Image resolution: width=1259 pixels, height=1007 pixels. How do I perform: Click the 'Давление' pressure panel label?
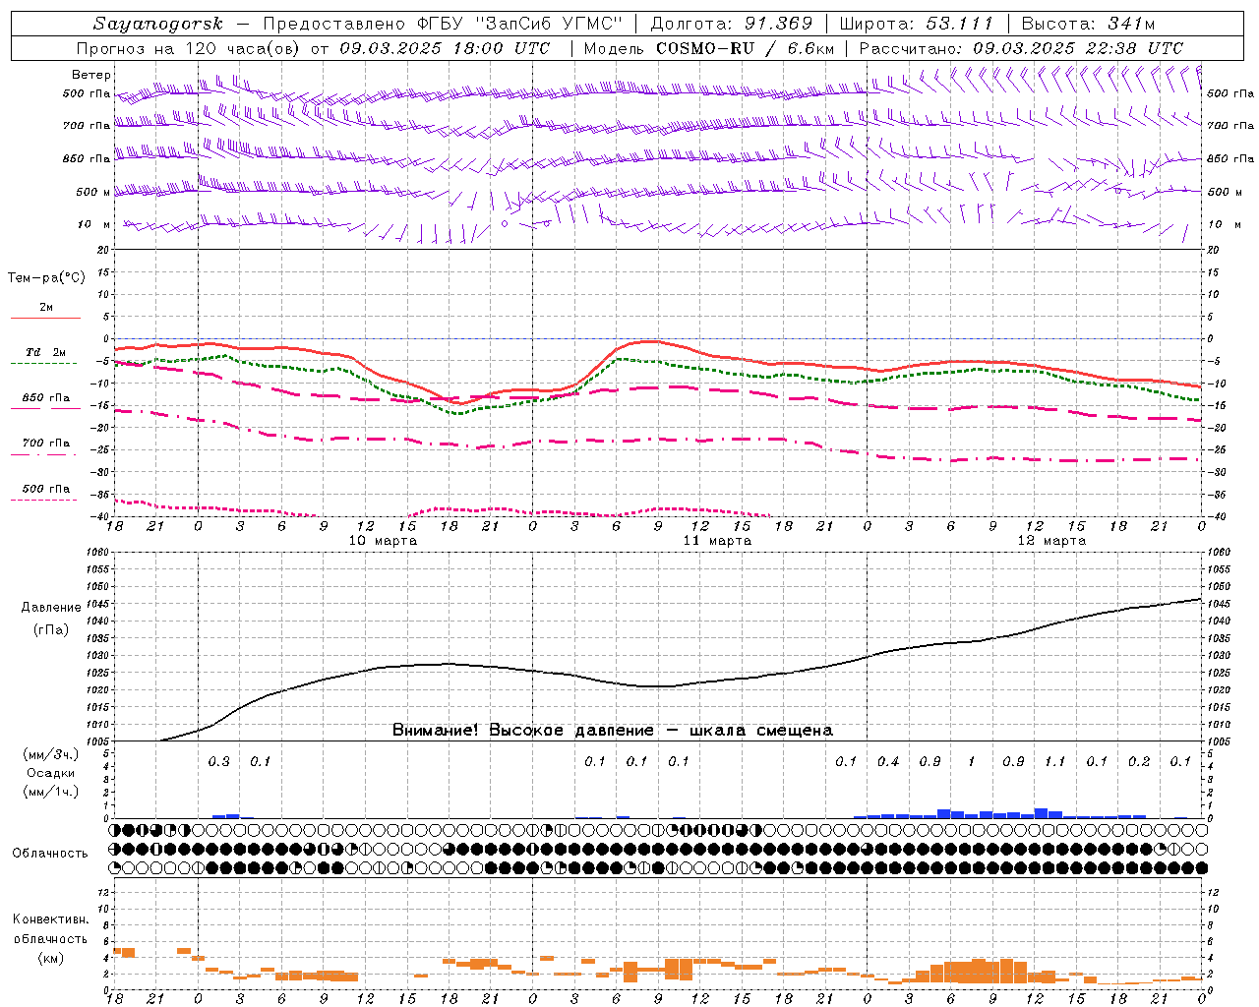coord(51,608)
